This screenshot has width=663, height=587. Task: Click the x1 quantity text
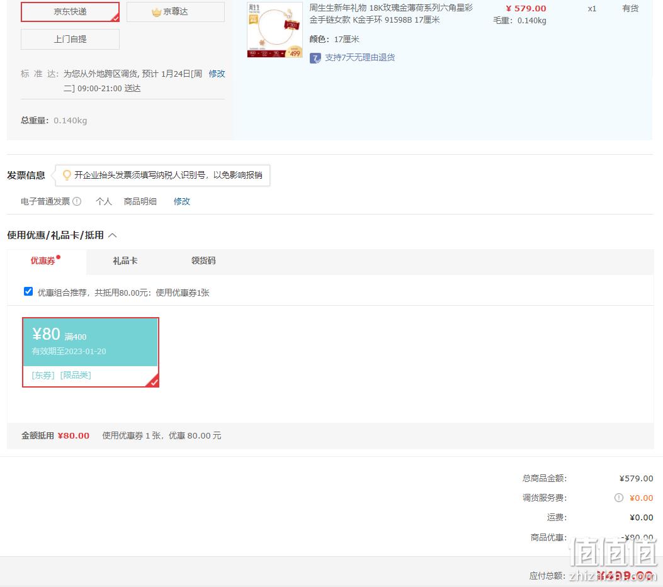[592, 8]
